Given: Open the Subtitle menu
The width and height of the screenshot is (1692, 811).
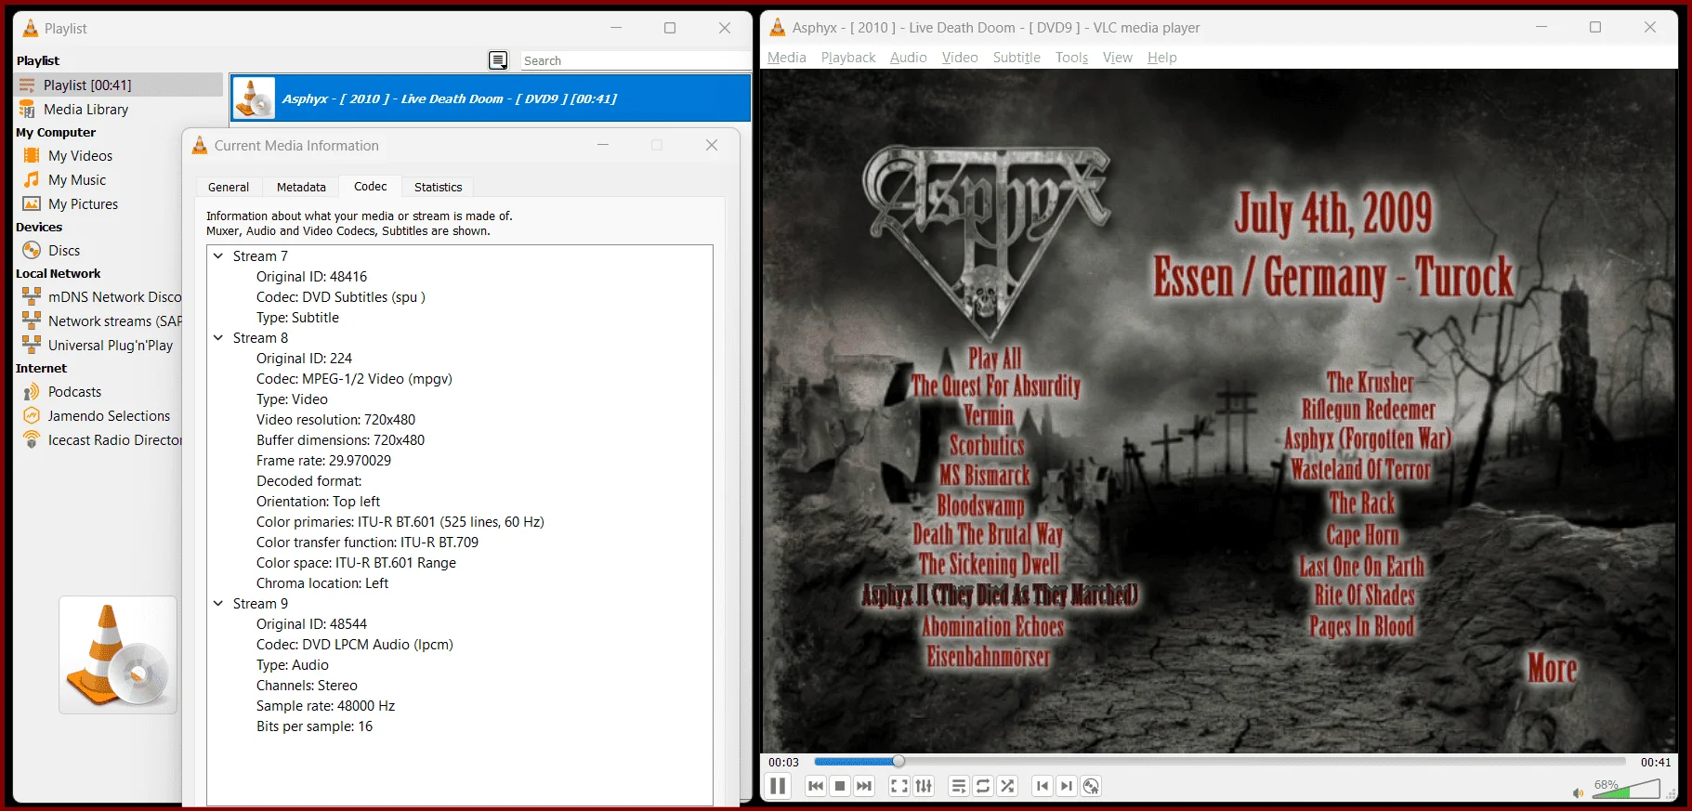Looking at the screenshot, I should (1017, 58).
